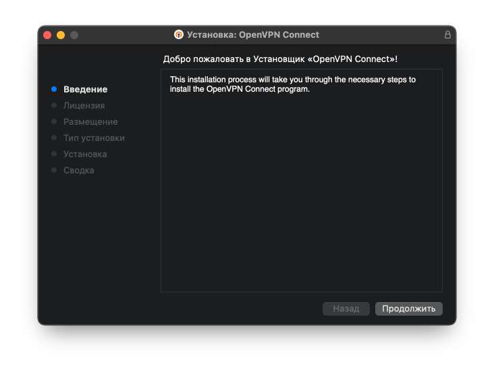Viewport: 494px width, 375px height.
Task: Click the gray bullet beside Установка
Action: pyautogui.click(x=54, y=154)
